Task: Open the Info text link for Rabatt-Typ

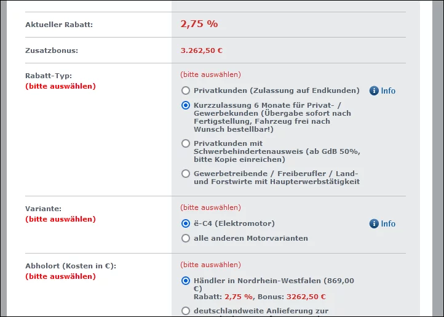Action: coord(388,90)
